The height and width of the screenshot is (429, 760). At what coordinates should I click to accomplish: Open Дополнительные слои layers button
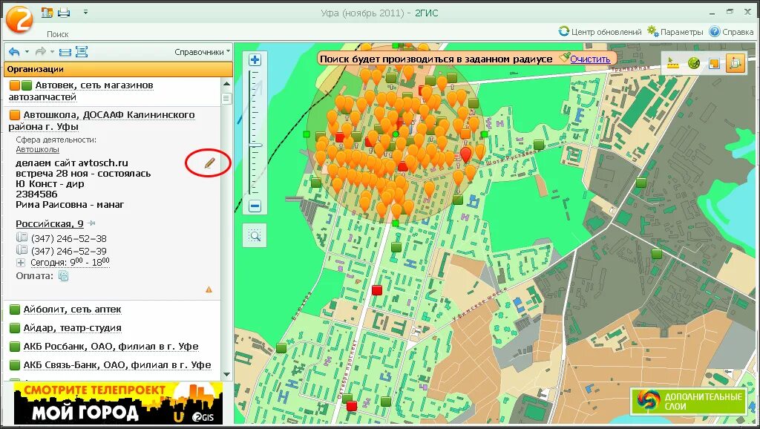[689, 401]
